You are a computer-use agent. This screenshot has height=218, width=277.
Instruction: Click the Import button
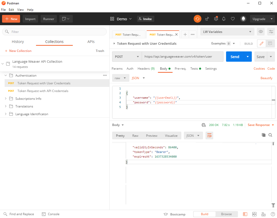[30, 19]
